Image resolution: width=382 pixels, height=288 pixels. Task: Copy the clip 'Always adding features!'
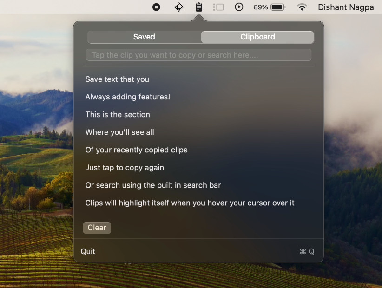point(128,97)
